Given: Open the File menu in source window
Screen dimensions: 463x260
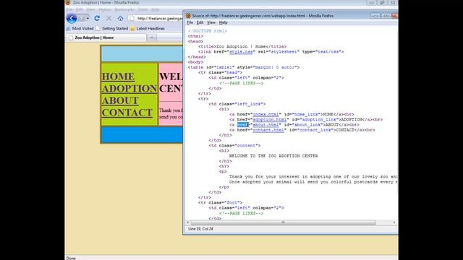Looking at the screenshot, I should (x=190, y=22).
